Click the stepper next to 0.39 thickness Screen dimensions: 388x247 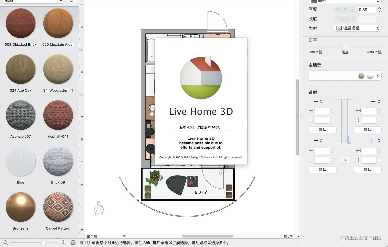point(380,10)
